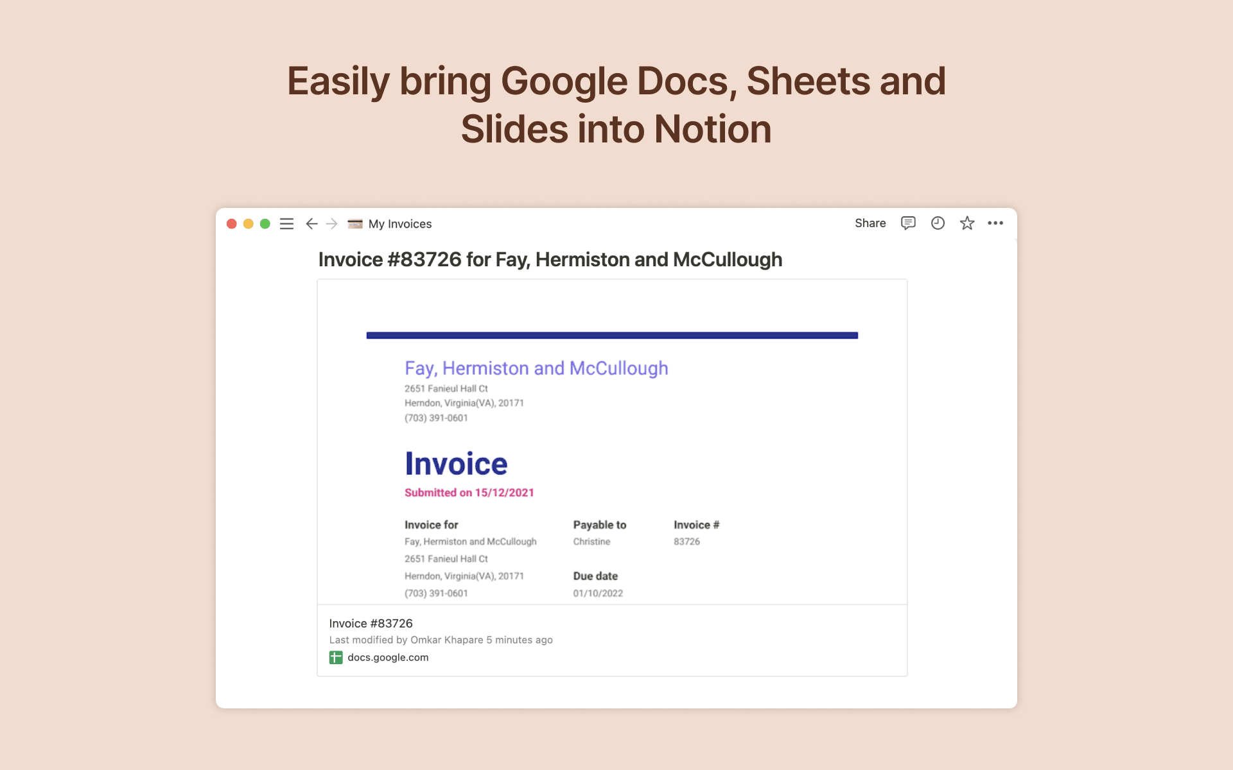The height and width of the screenshot is (770, 1233).
Task: Click the green Google Sheets icon
Action: pos(336,657)
